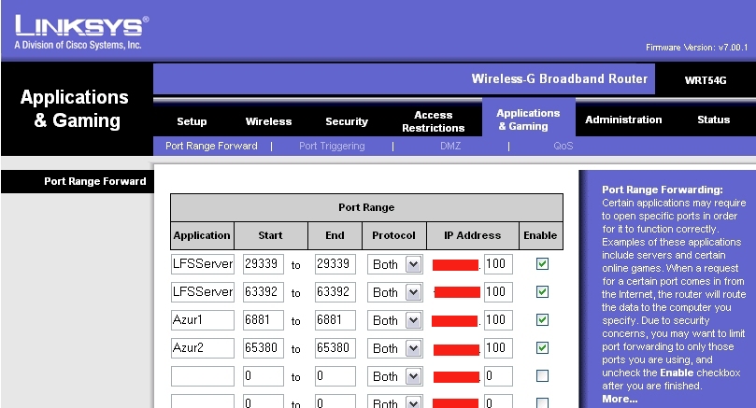Open the DMZ sub-tab
Image resolution: width=756 pixels, height=408 pixels.
tap(450, 146)
